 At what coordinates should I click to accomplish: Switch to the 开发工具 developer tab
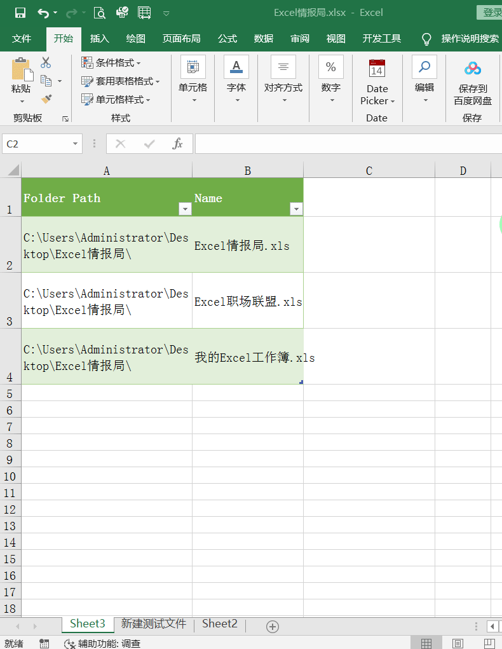click(x=381, y=39)
